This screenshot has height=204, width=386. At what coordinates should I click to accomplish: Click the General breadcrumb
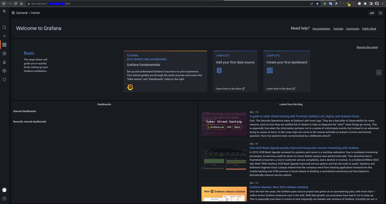pyautogui.click(x=22, y=13)
